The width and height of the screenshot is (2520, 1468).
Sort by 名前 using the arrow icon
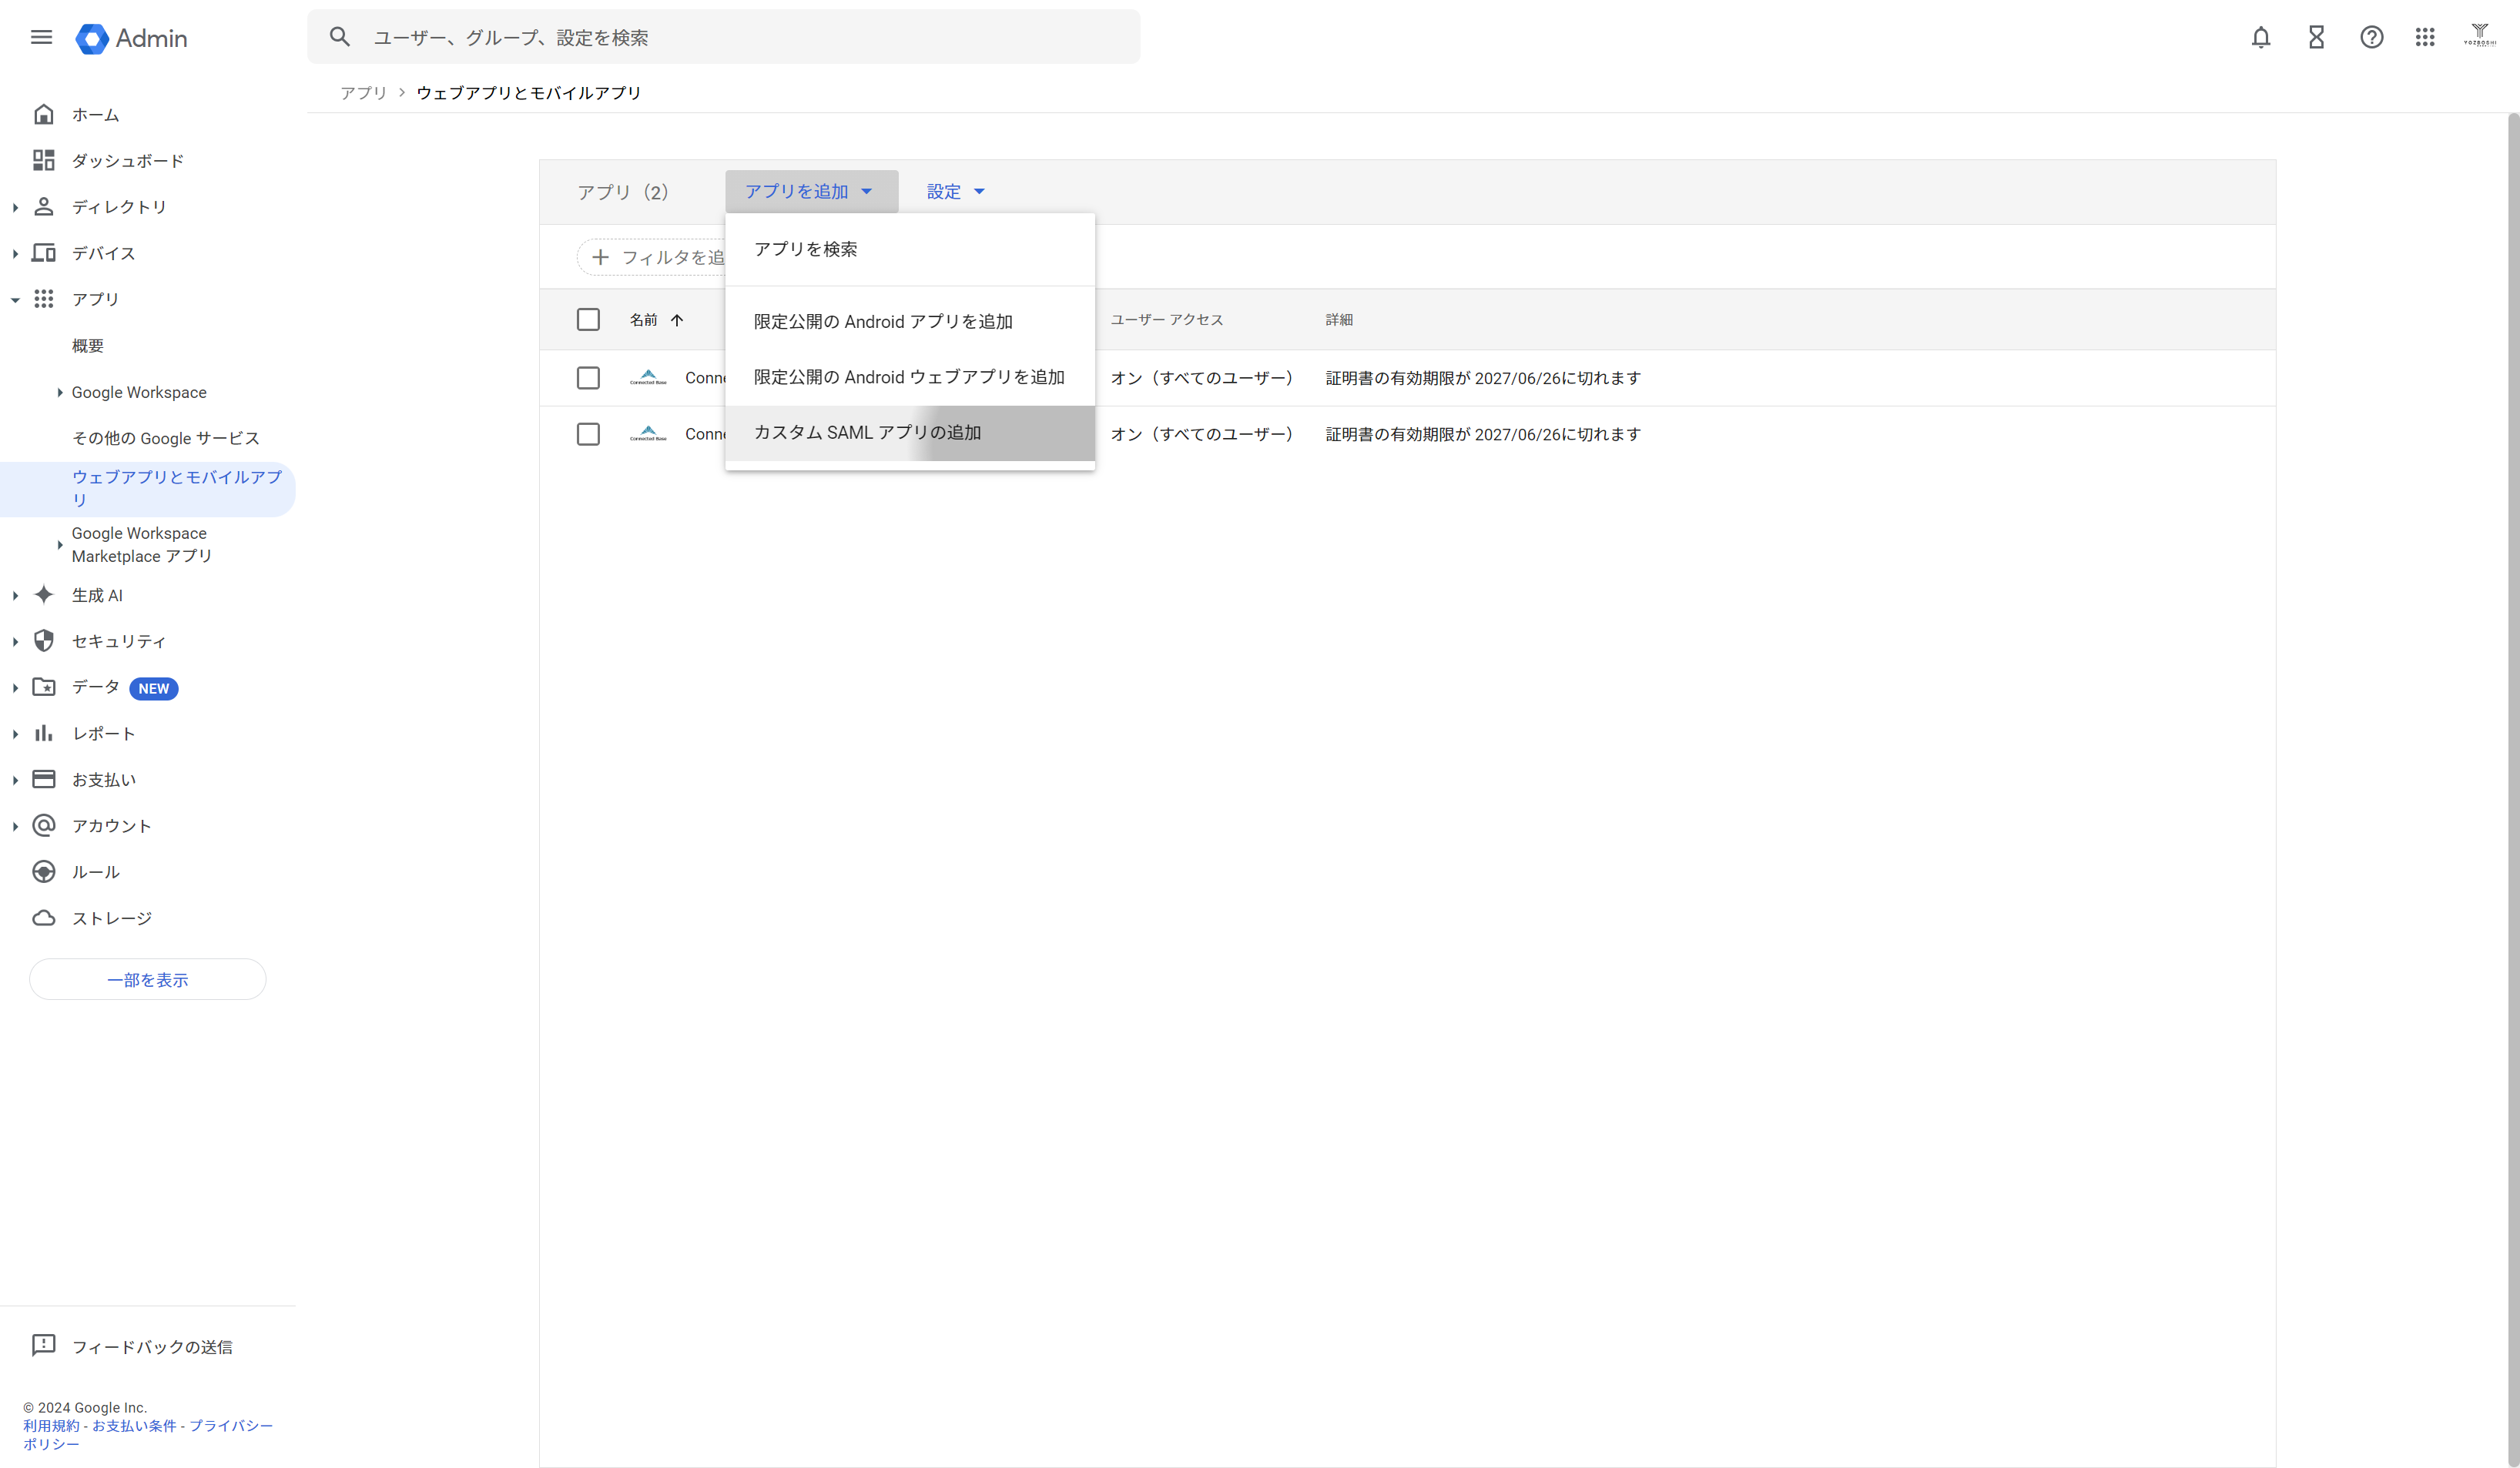click(677, 319)
